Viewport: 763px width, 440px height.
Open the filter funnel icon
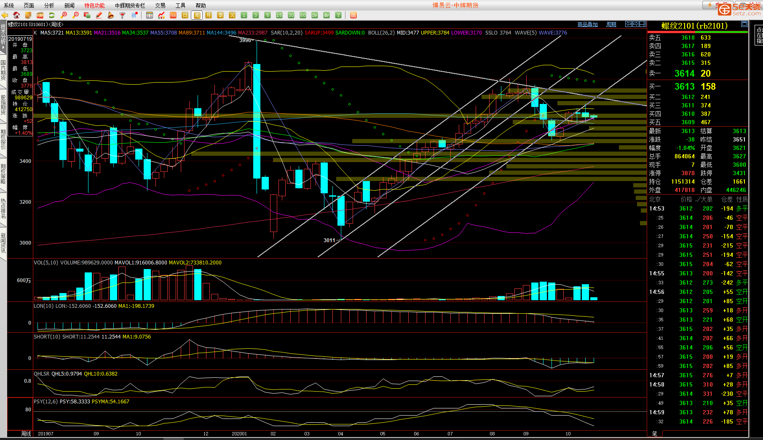point(123,15)
